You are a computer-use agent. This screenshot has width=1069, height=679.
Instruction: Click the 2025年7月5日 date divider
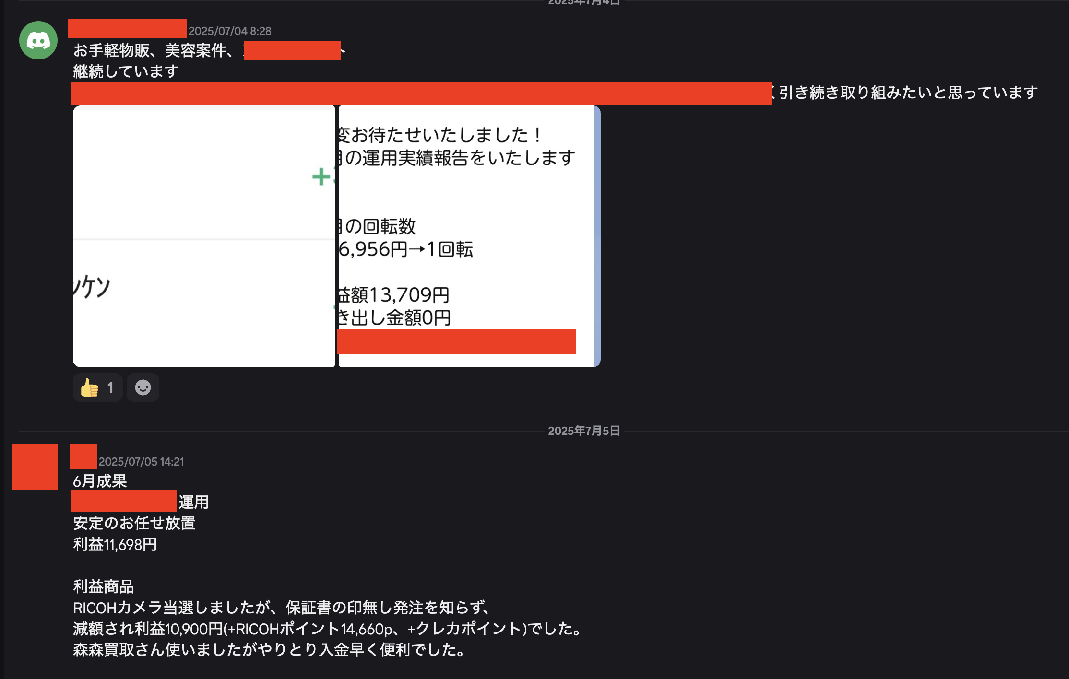point(583,431)
